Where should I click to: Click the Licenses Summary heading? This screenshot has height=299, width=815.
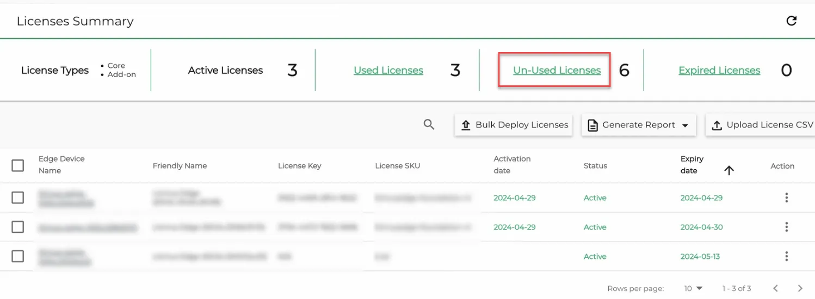(x=75, y=21)
